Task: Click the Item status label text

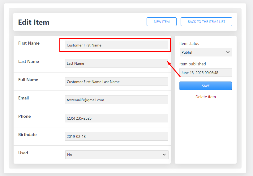Action: click(189, 44)
